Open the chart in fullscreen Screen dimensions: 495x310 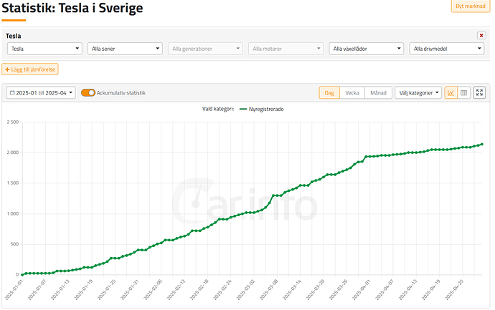(479, 92)
